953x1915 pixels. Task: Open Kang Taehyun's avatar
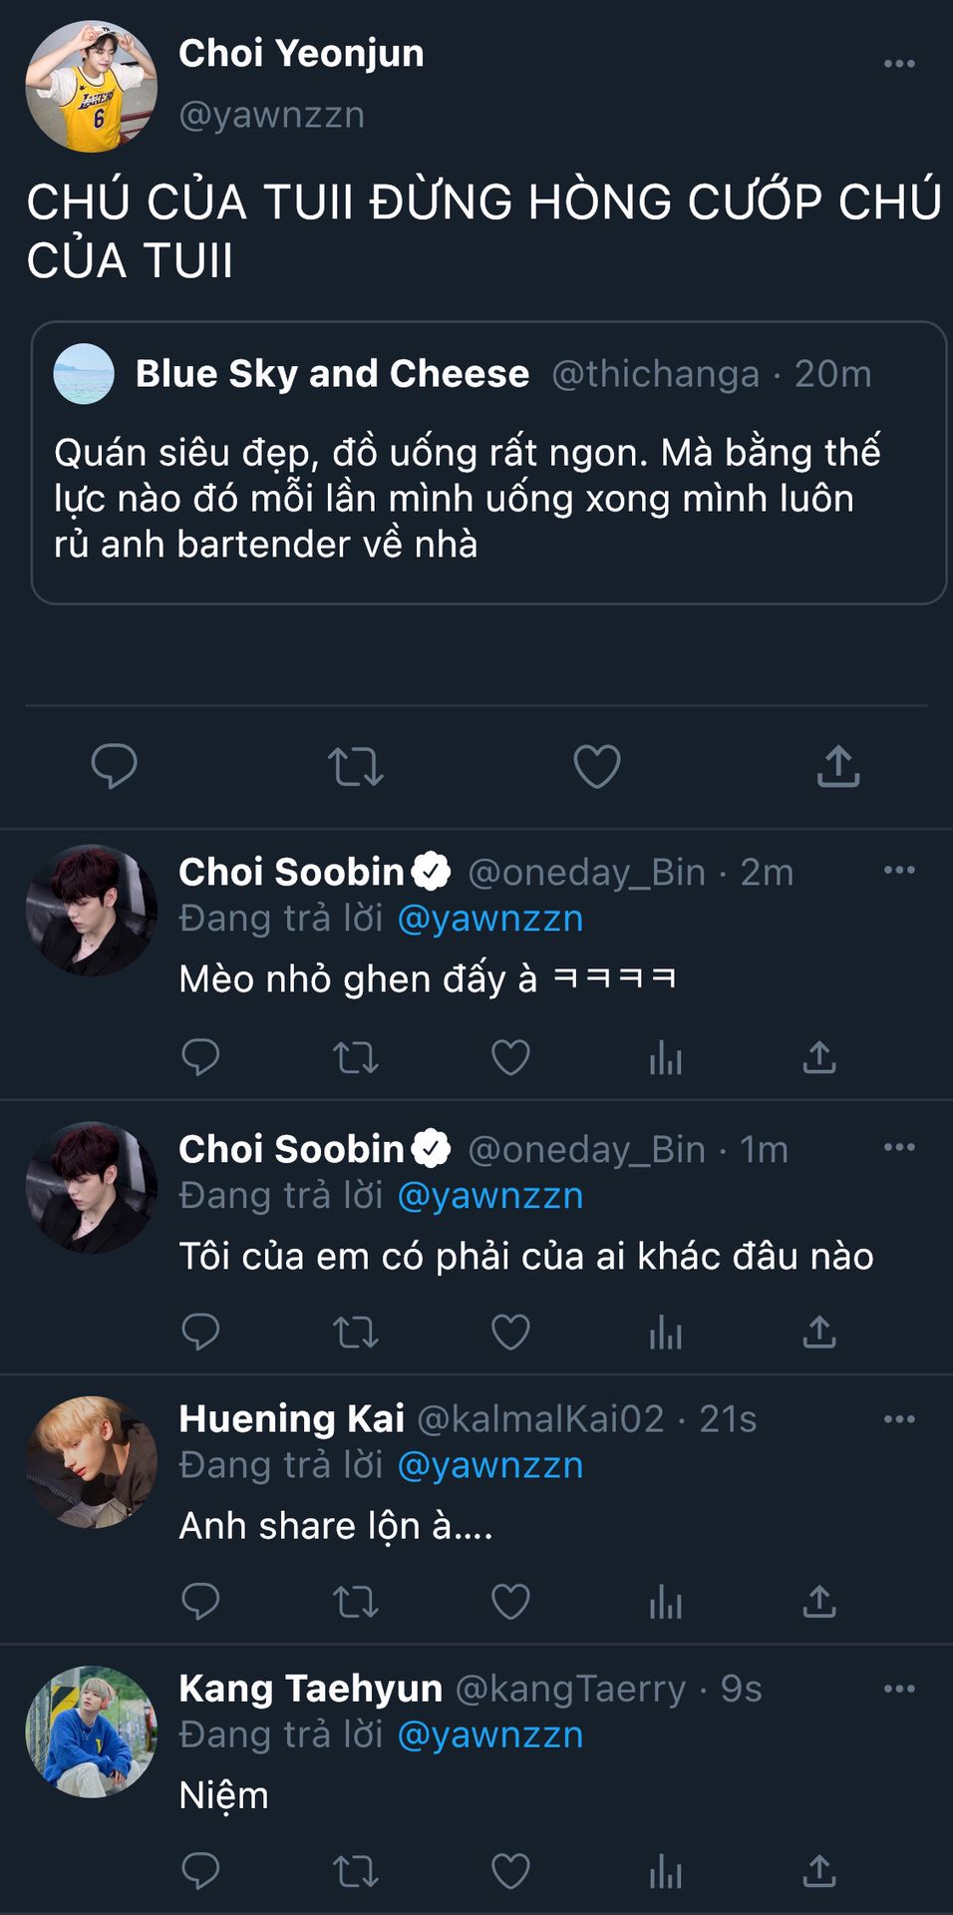(x=91, y=1731)
